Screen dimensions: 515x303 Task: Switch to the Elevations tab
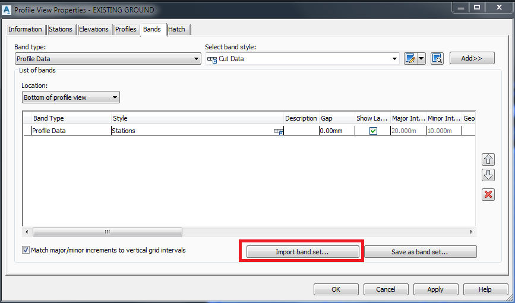click(94, 29)
